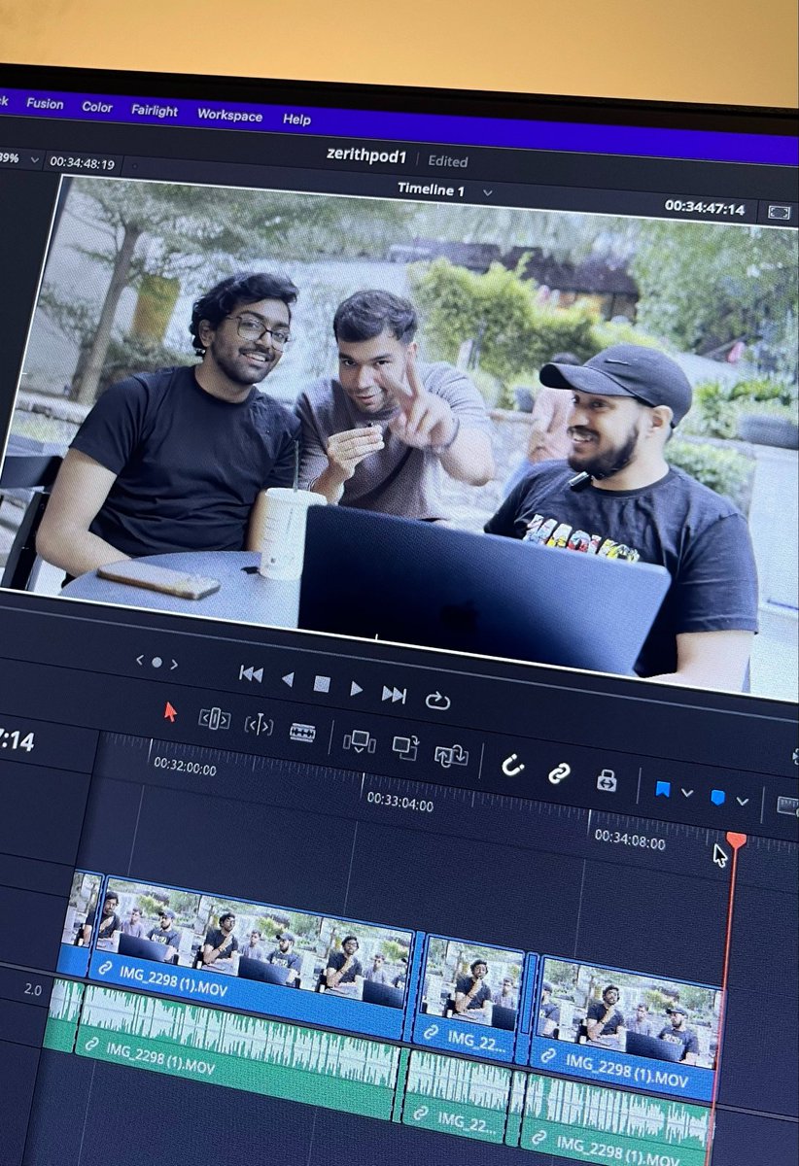Click the viewer timecode 00:34:47:14
799x1166 pixels.
[x=705, y=208]
